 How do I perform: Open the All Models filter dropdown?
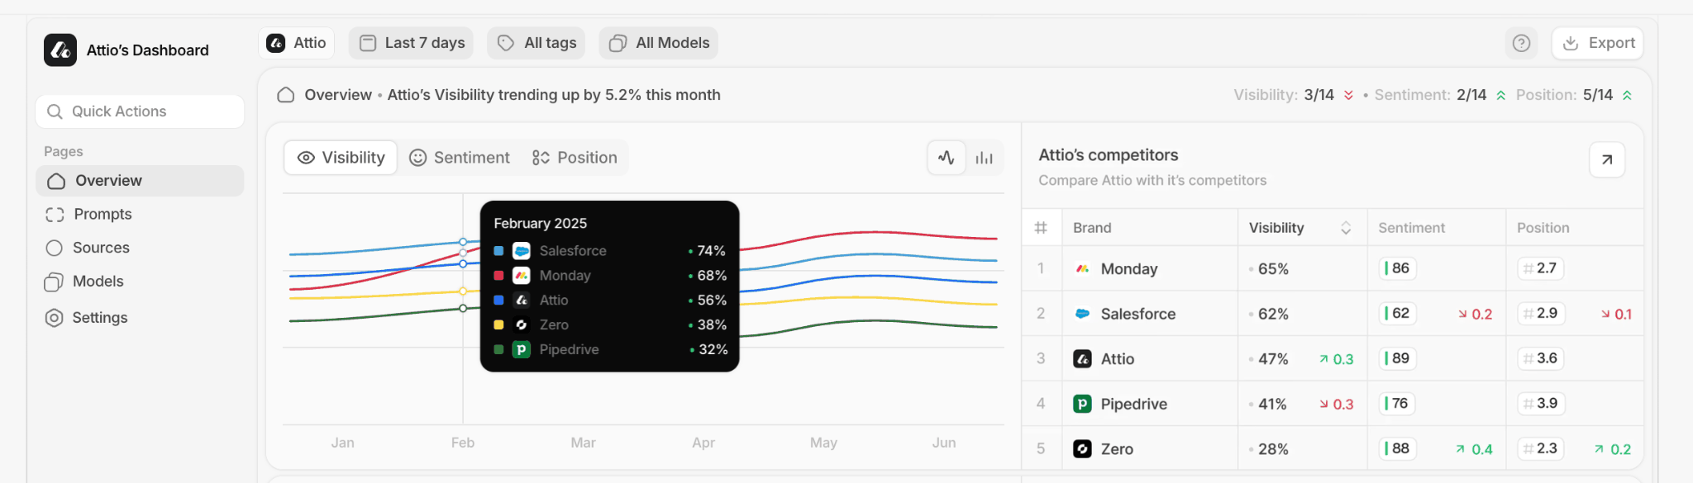659,43
